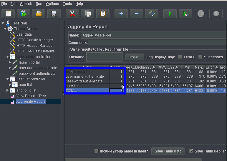The height and width of the screenshot is (161, 227).
Task: Open the File menu
Action: 4,4
